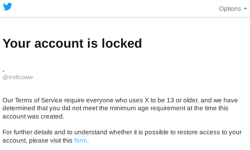Click the dot display name above handle
The height and width of the screenshot is (150, 250).
coord(3,71)
